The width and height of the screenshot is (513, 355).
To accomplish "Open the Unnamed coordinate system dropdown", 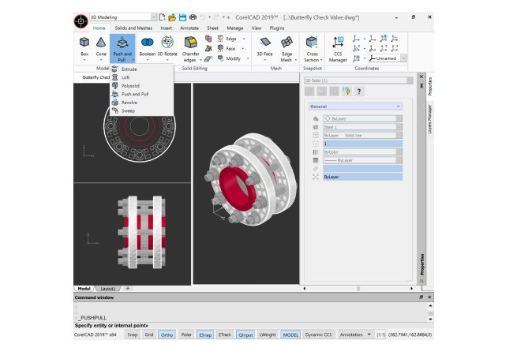I will coord(403,58).
